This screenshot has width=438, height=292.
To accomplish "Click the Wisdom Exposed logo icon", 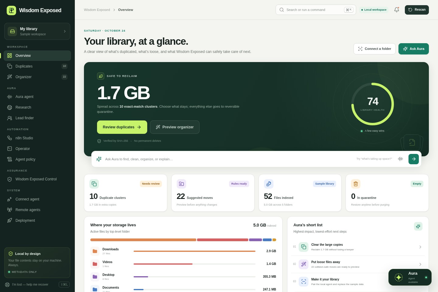I will pos(11,10).
